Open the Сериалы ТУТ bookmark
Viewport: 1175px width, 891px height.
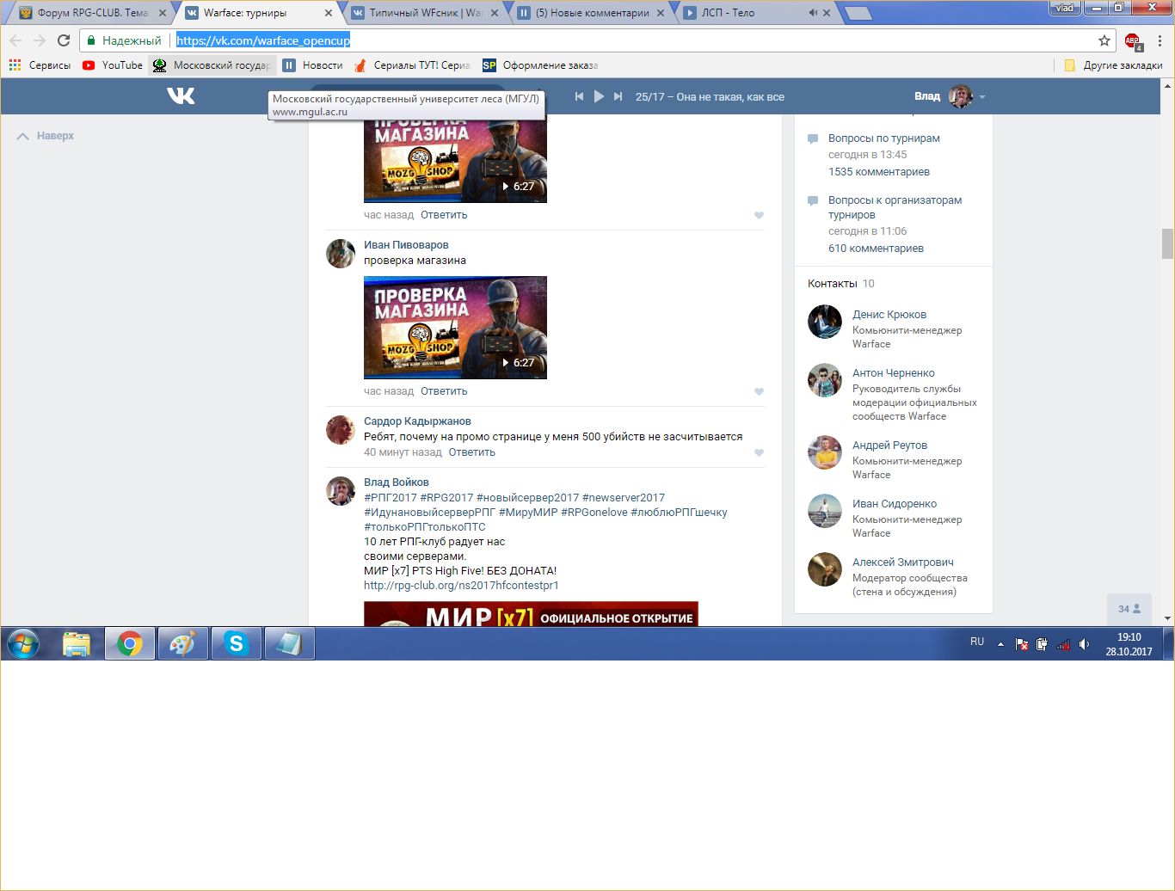coord(412,65)
